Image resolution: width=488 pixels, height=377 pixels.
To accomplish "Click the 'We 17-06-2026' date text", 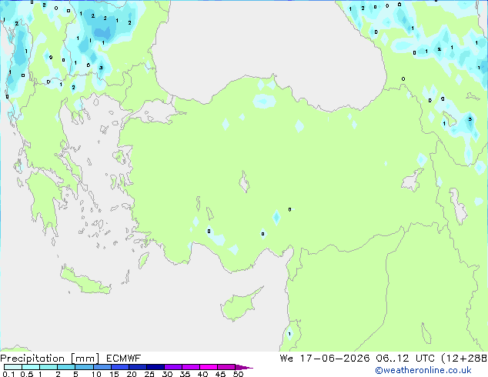I will (325, 359).
